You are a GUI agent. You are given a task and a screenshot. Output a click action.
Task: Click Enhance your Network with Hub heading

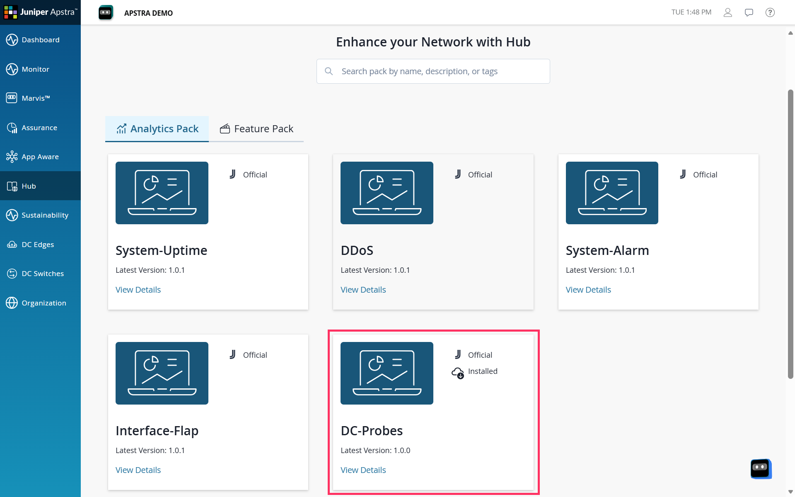[x=433, y=42]
